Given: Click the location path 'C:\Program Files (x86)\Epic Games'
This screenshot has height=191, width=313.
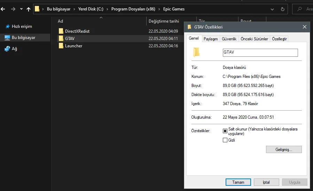Looking at the screenshot, I should pos(251,77).
